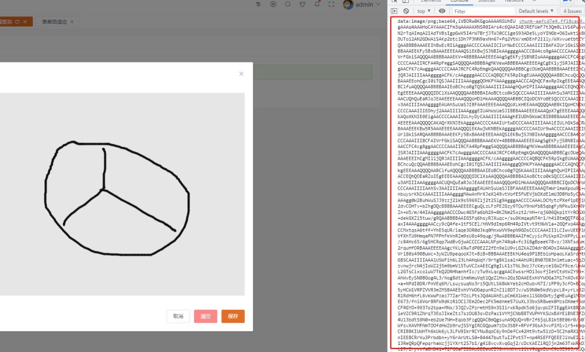The image size is (585, 352).
Task: Close the 表单自适应 tab
Action: [x=72, y=22]
